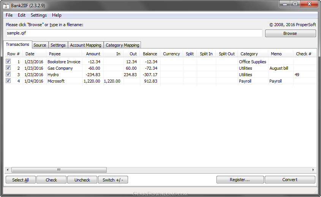The height and width of the screenshot is (197, 321).
Task: Click the "Payroll" category cell
Action: [245, 81]
